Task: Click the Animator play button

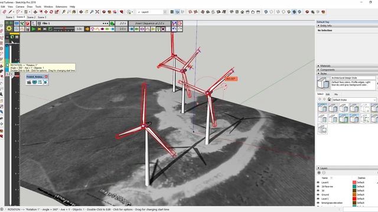Action: 33,29
